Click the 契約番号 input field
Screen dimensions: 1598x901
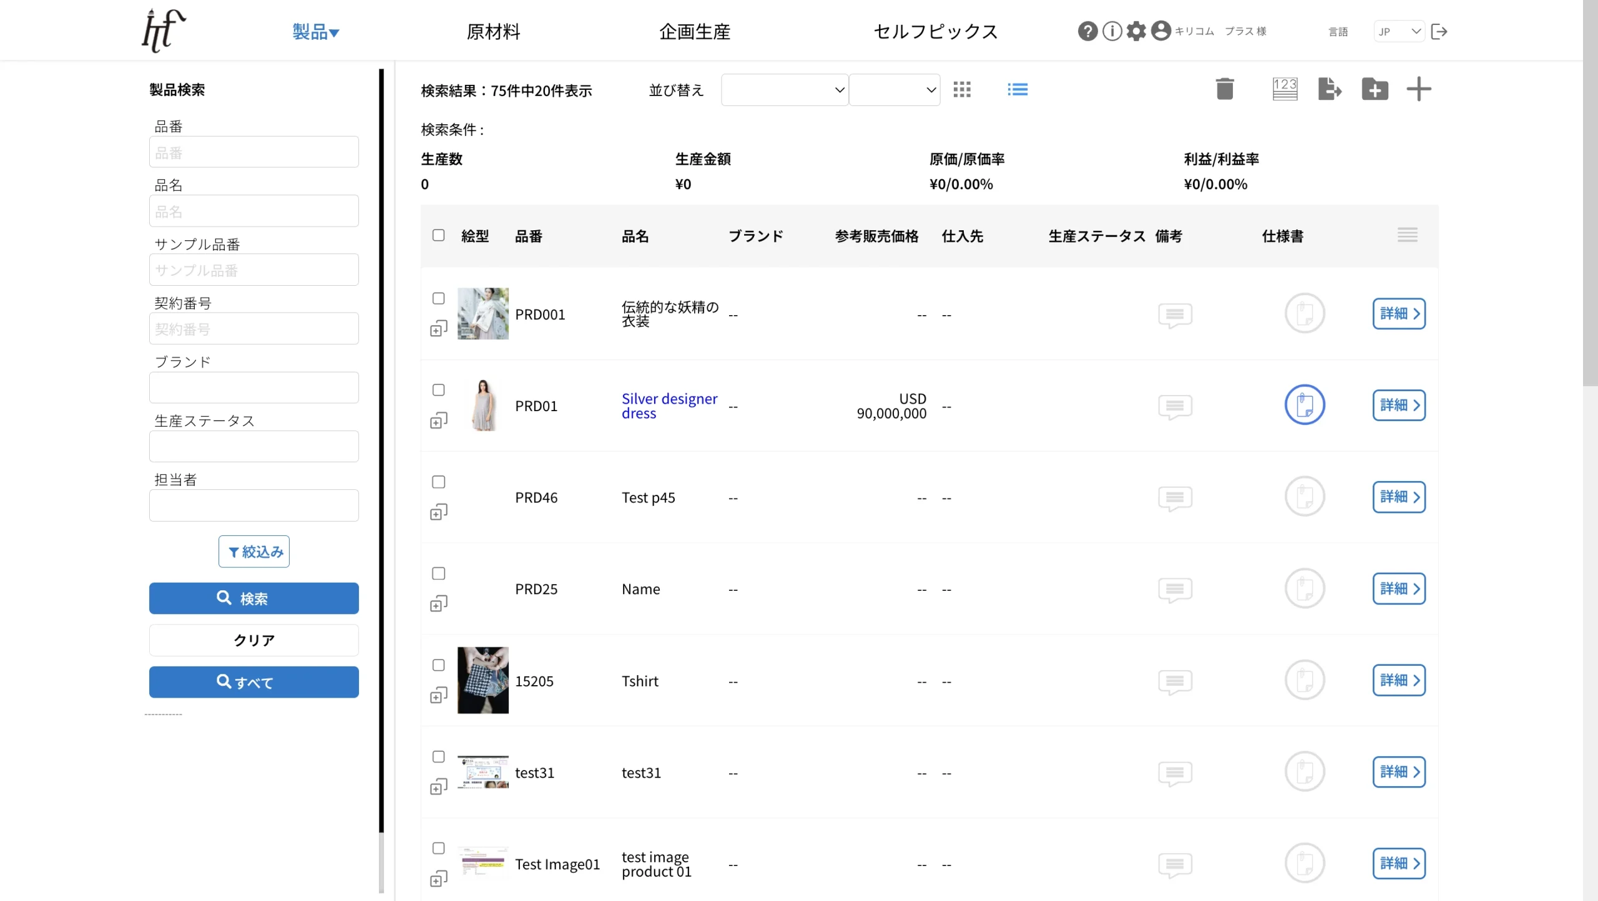(x=254, y=328)
